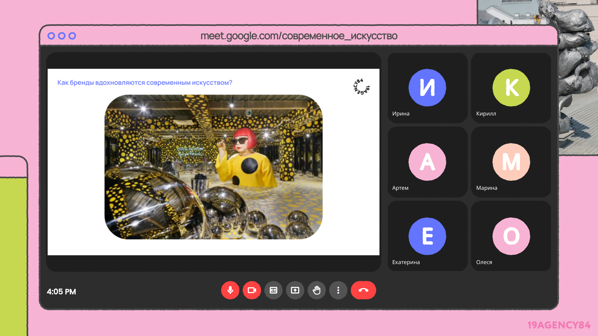This screenshot has height=336, width=598.
Task: Click the present screen icon
Action: click(295, 290)
